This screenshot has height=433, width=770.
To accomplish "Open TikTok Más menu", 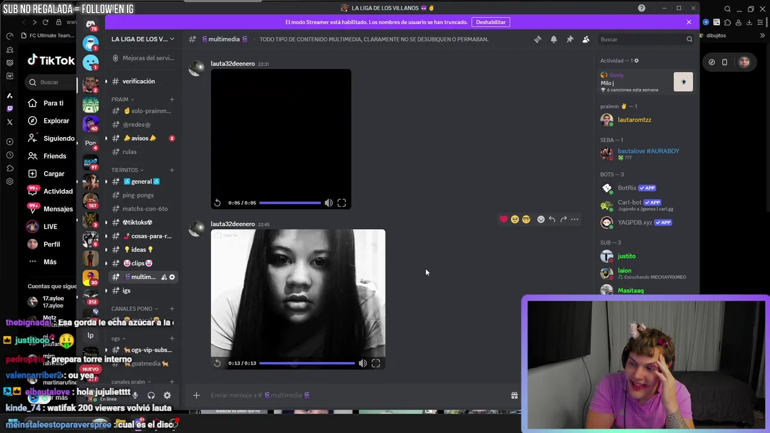I will click(x=49, y=262).
